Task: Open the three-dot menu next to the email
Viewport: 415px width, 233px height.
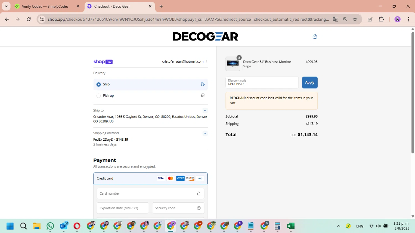Action: [206, 62]
